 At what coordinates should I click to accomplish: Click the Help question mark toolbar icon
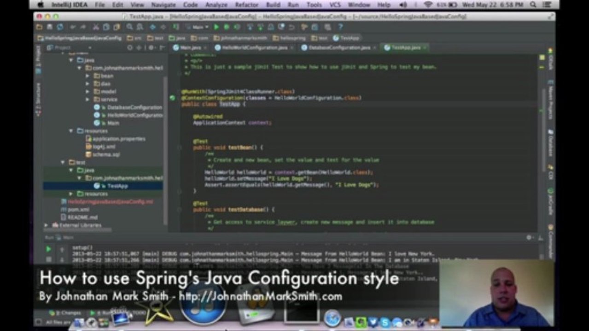340,27
